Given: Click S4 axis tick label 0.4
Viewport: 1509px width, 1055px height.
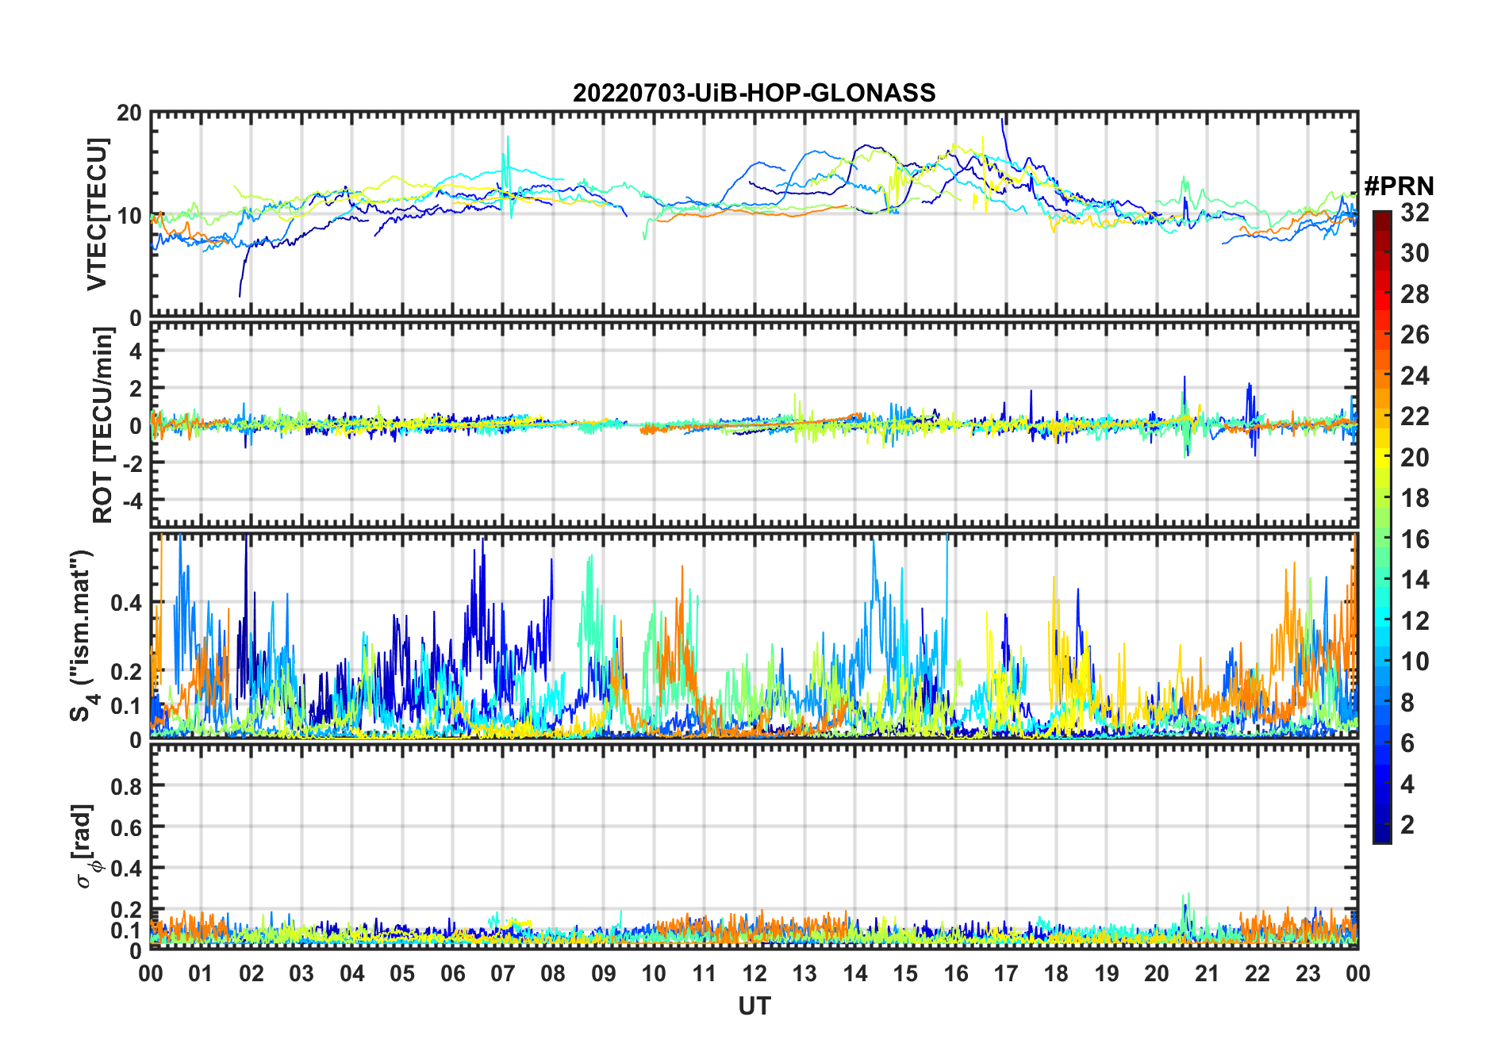Looking at the screenshot, I should click(126, 603).
